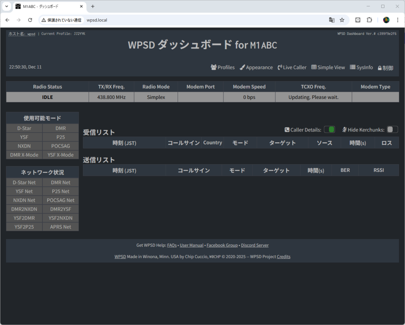Open the User Manual link

coord(191,245)
